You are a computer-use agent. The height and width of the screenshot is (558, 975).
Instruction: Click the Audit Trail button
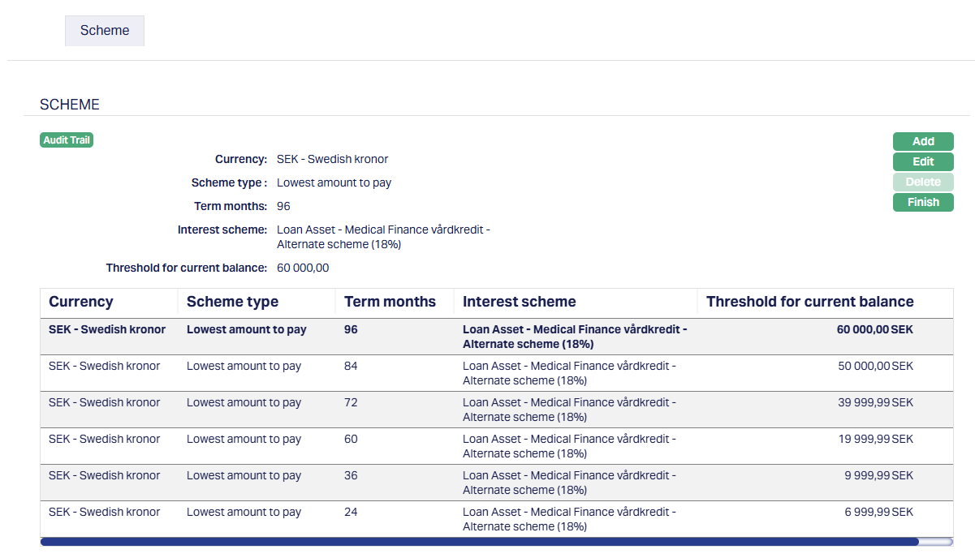(x=67, y=140)
